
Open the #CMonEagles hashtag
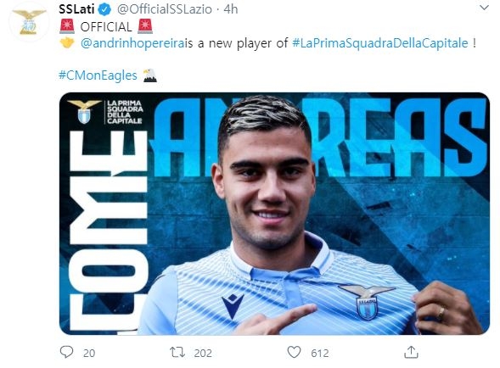pos(98,75)
